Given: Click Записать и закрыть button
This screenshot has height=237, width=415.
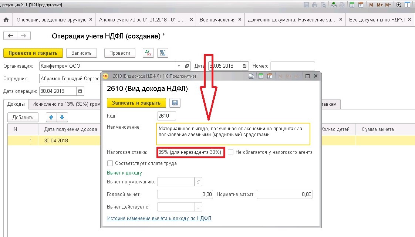Looking at the screenshot, I should [136, 103].
